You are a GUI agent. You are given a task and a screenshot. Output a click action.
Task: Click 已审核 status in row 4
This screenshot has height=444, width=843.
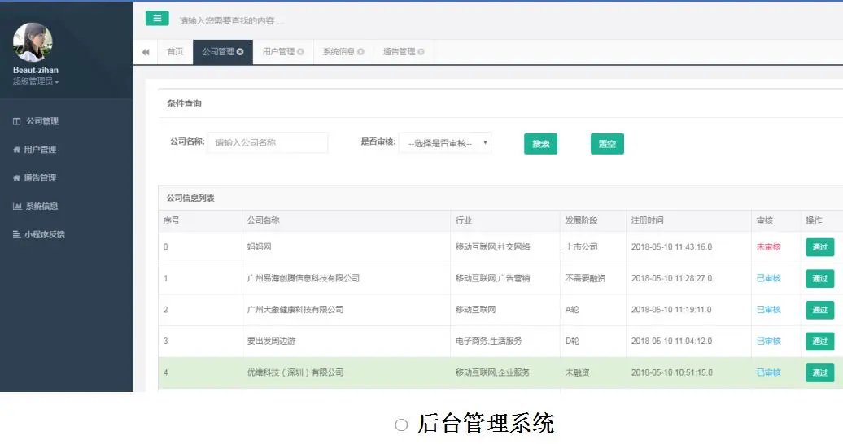[x=768, y=372]
